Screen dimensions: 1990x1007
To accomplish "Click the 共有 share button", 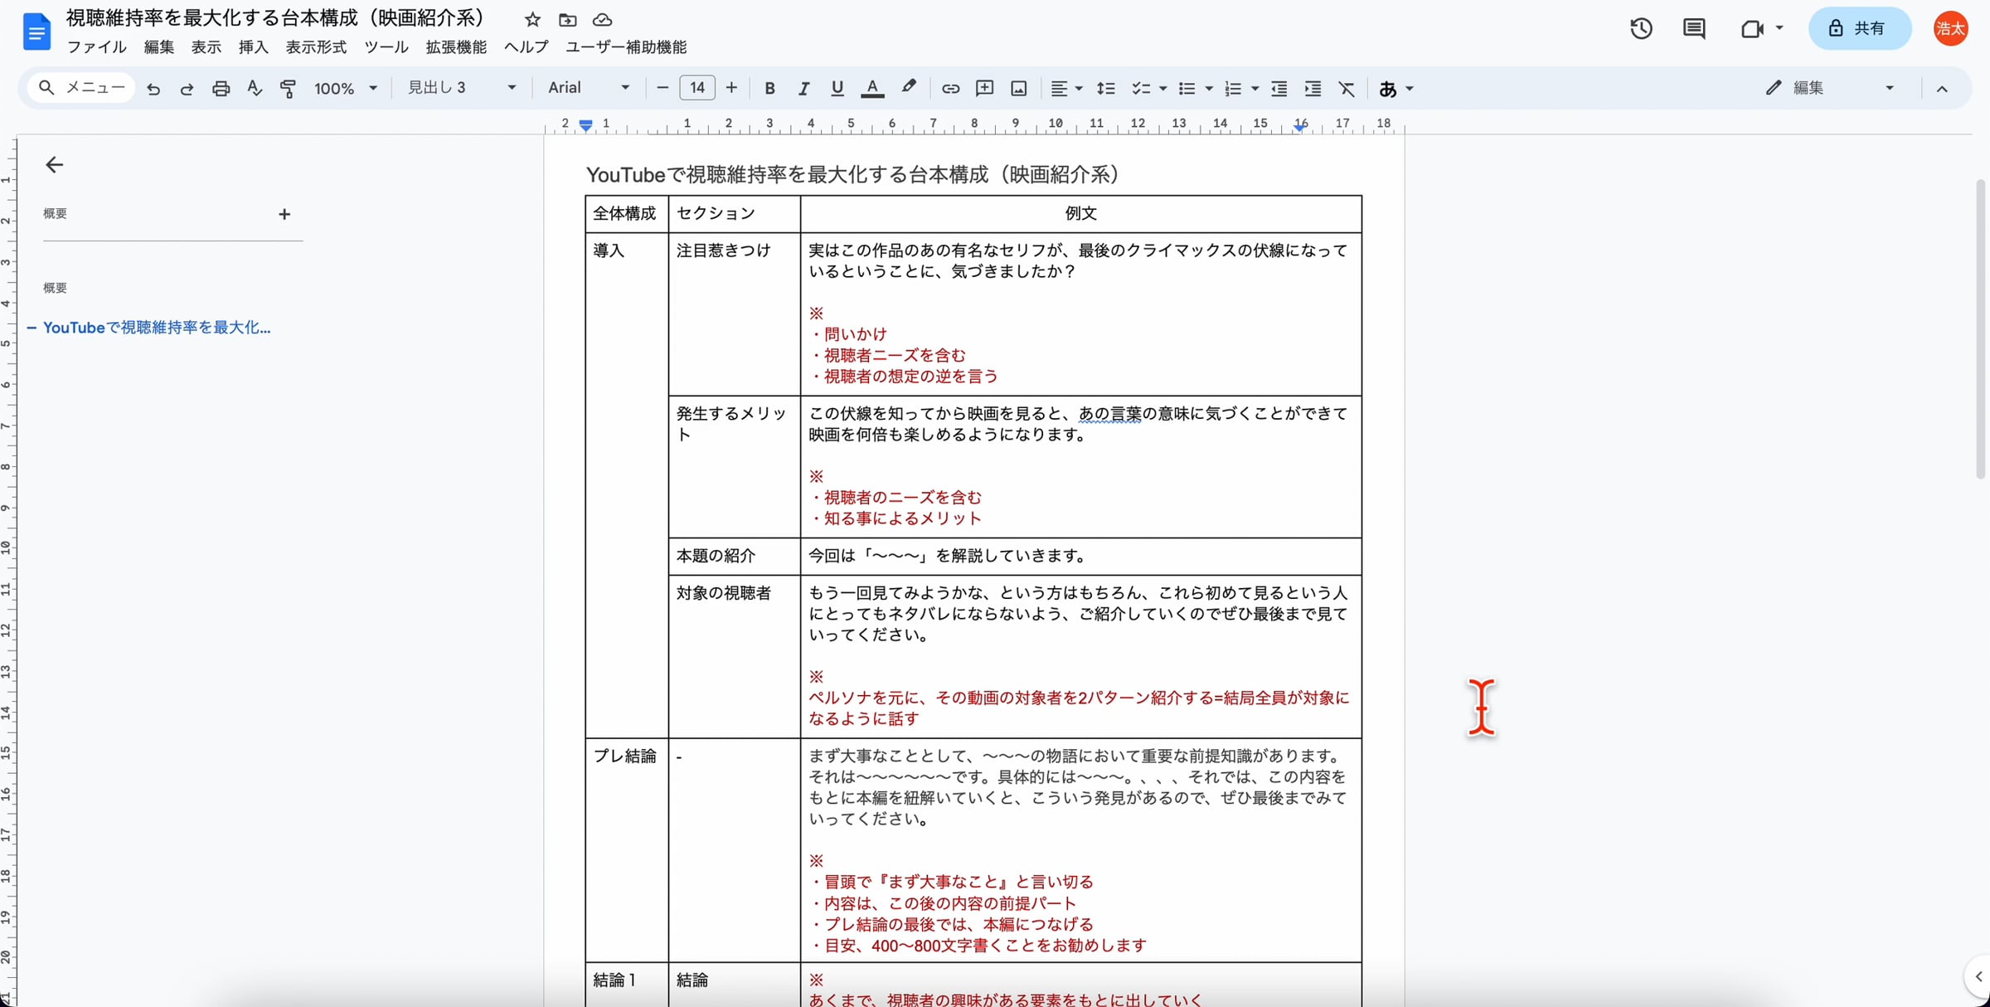I will coord(1859,29).
